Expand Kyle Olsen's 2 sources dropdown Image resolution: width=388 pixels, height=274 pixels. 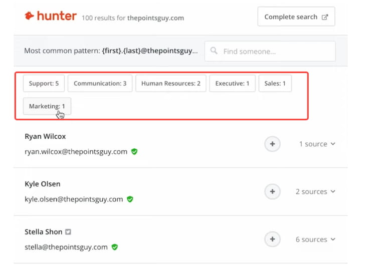coord(315,192)
